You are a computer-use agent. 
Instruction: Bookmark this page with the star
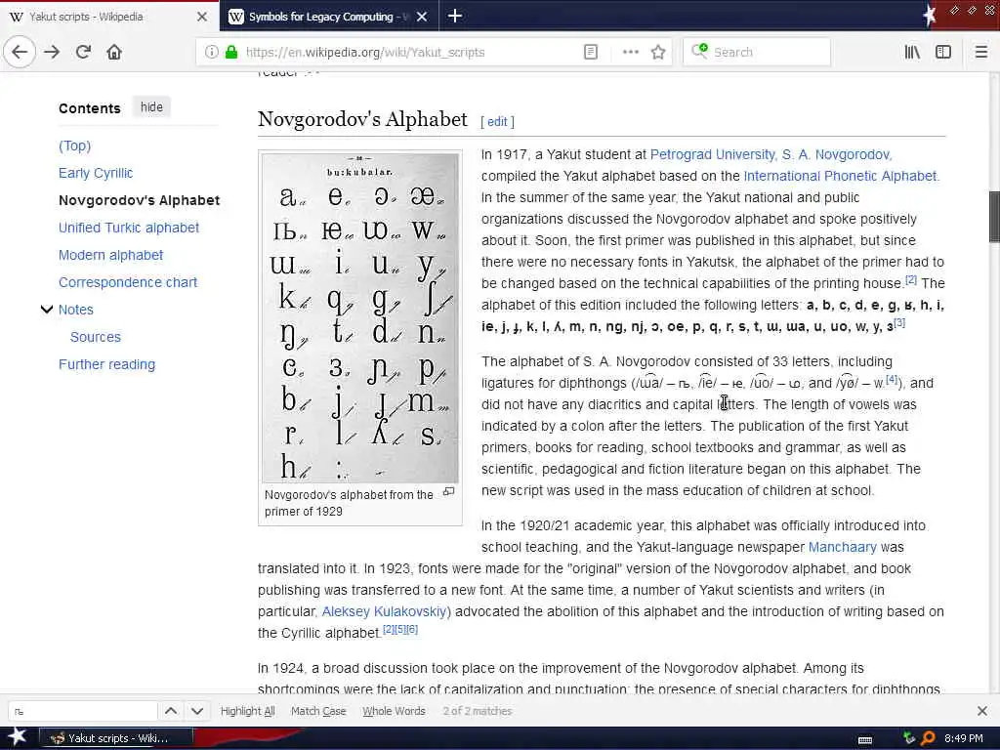[x=658, y=52]
